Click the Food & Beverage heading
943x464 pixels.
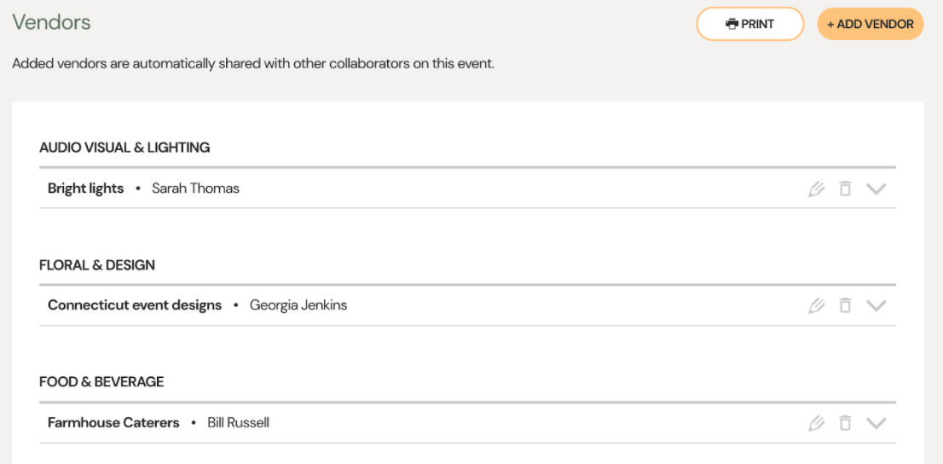(101, 381)
